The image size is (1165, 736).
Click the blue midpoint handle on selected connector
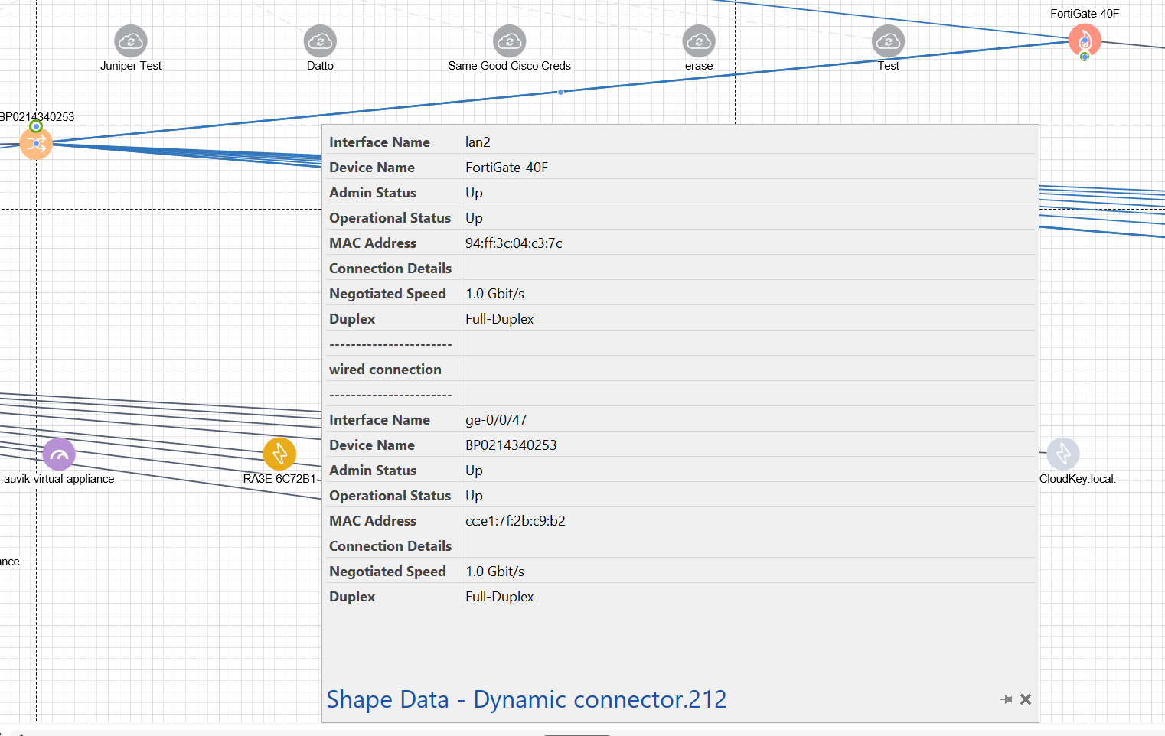pos(561,92)
